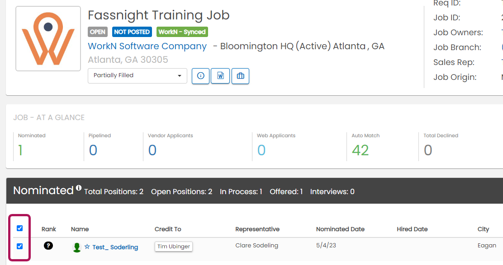Click the Tim Ubinger credit button
Screen dimensions: 503x265
pyautogui.click(x=174, y=246)
